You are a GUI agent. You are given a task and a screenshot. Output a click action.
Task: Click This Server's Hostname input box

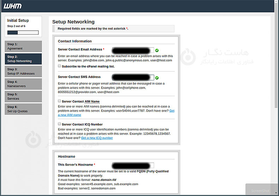(133, 165)
